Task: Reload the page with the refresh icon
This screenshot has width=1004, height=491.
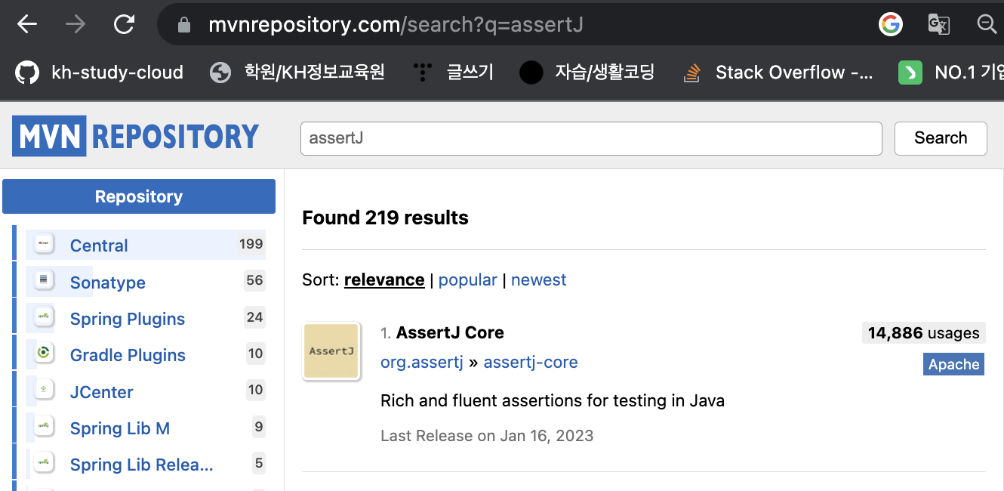Action: tap(124, 24)
